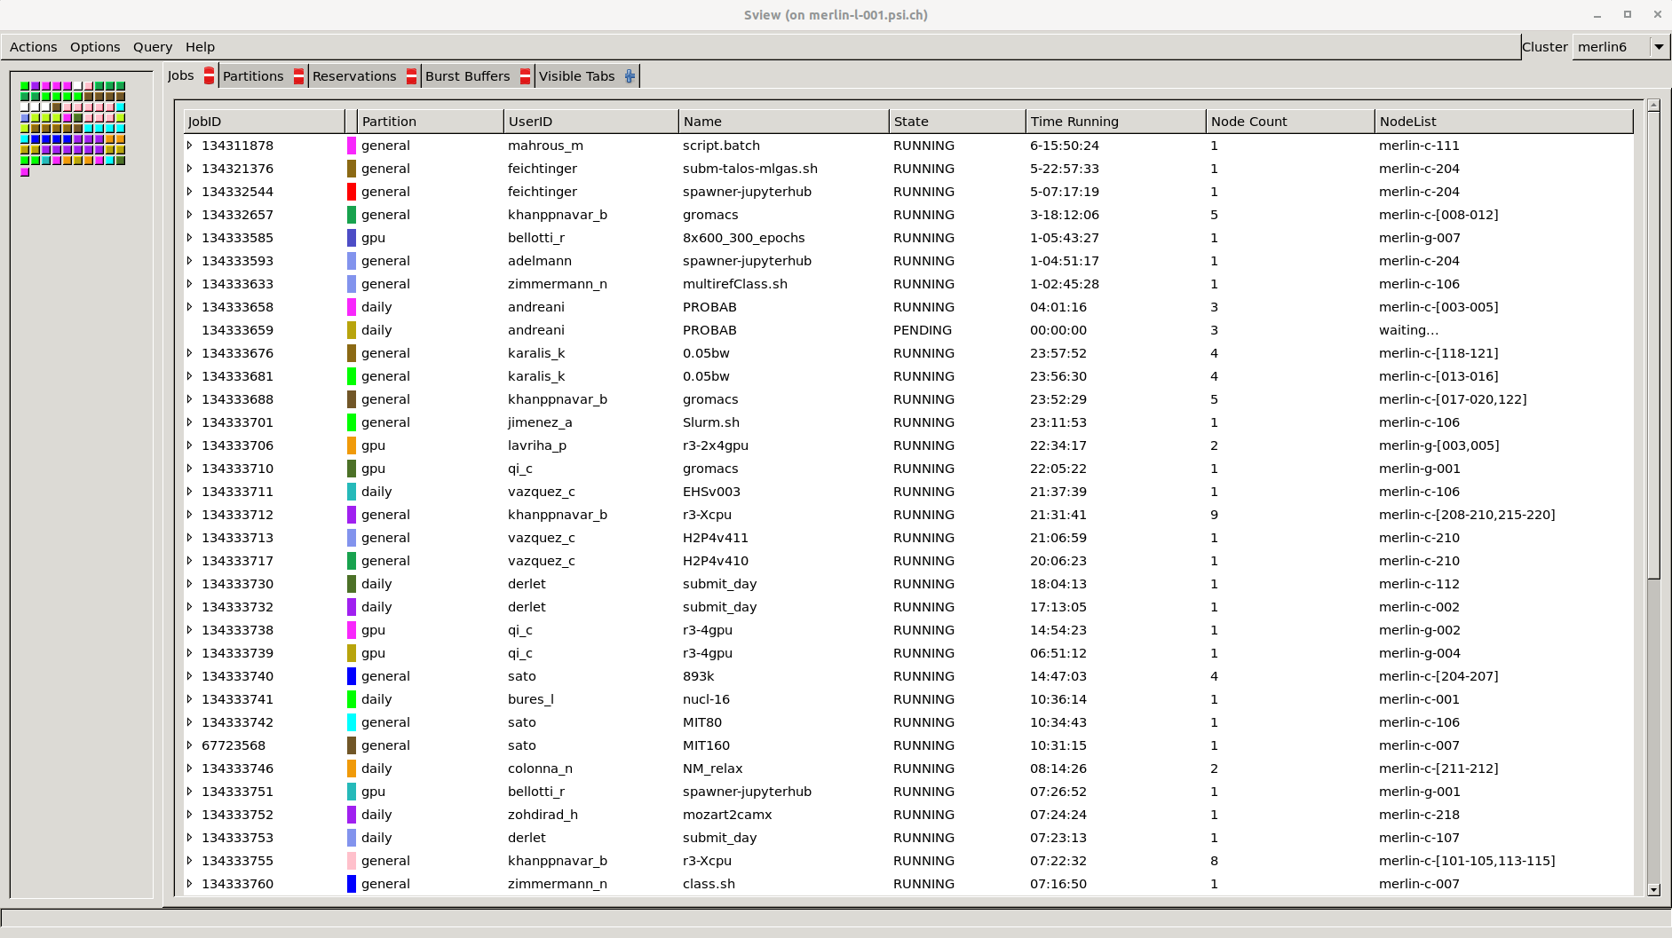Click the blue plus icon beside Visible Tabs
Viewport: 1672px width, 938px height.
coord(629,75)
